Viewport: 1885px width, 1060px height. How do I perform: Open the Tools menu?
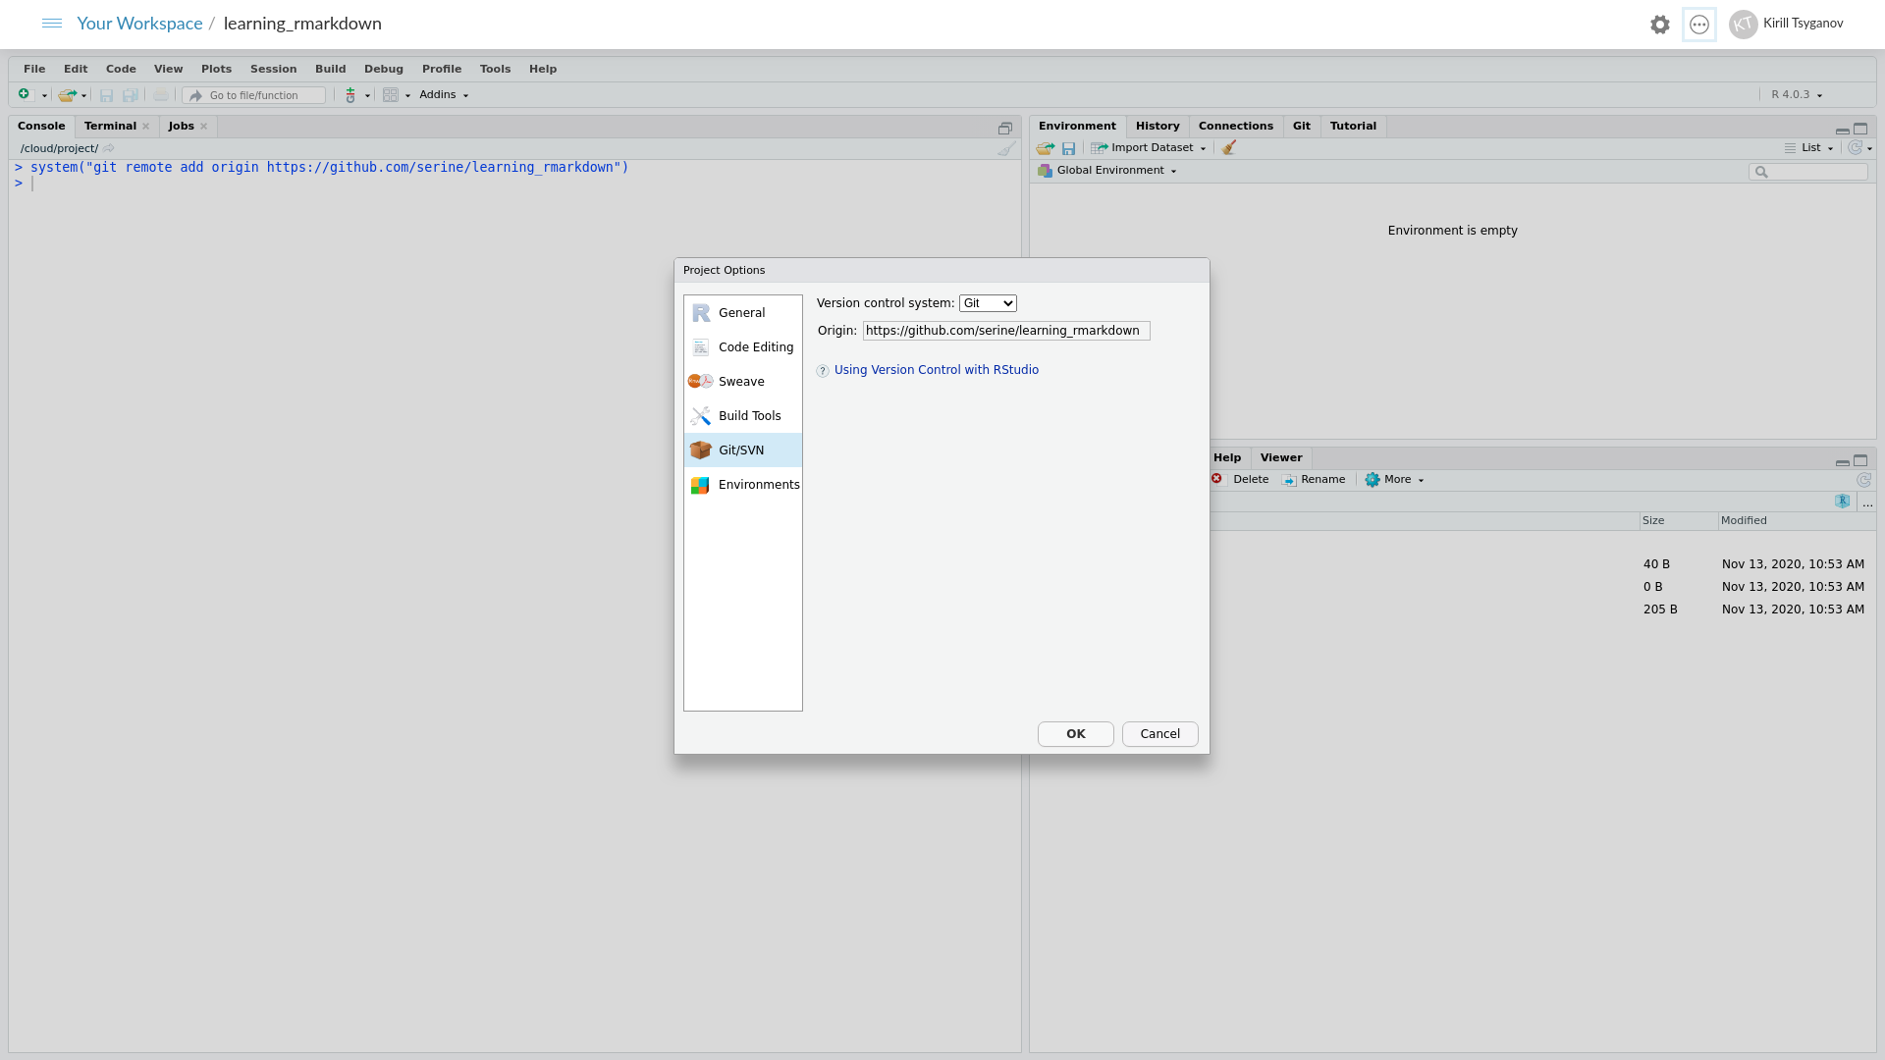pos(495,69)
